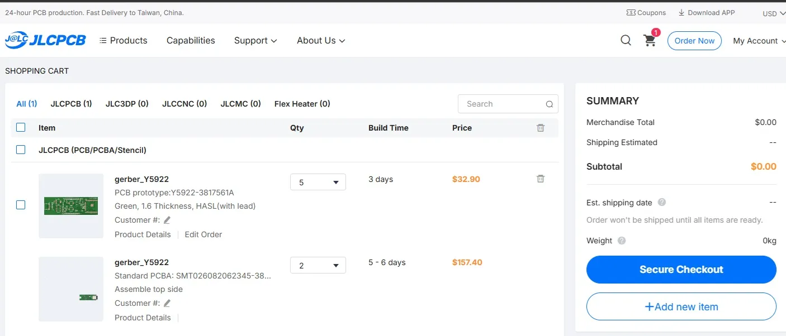Image resolution: width=786 pixels, height=336 pixels.
Task: Open the My Account dropdown
Action: [759, 41]
